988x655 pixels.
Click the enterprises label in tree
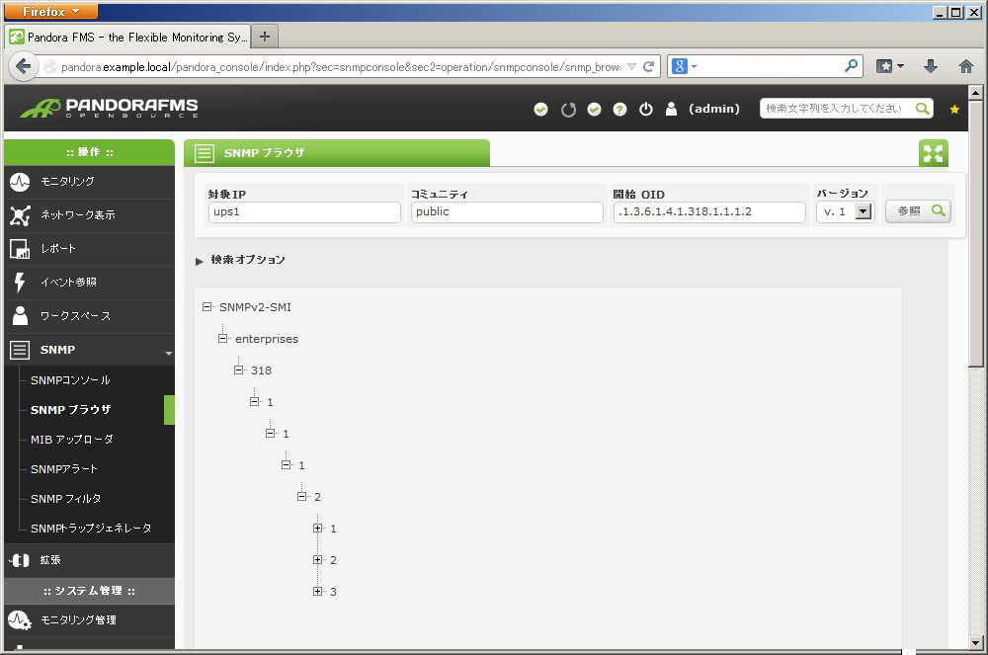tap(267, 339)
